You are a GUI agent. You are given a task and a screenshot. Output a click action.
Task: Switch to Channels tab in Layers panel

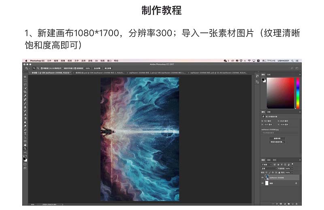(269, 160)
